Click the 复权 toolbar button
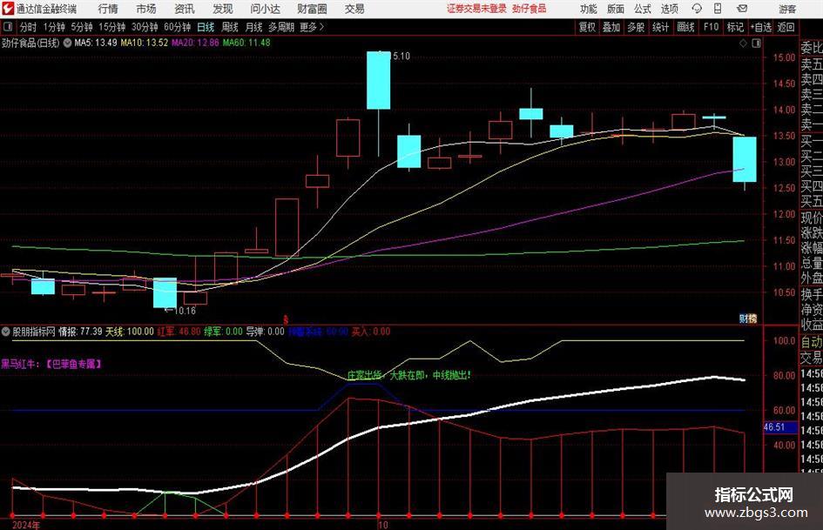Screen dimensions: 823x530 (587, 27)
